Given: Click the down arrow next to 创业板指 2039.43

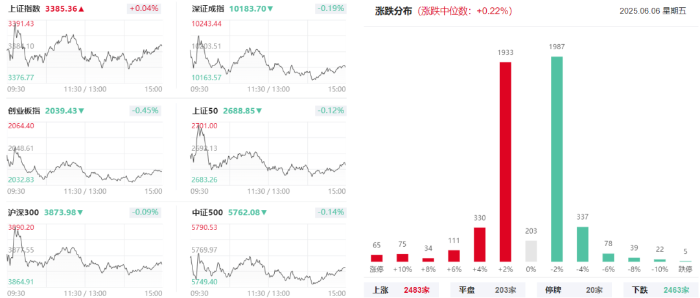Looking at the screenshot, I should (81, 111).
